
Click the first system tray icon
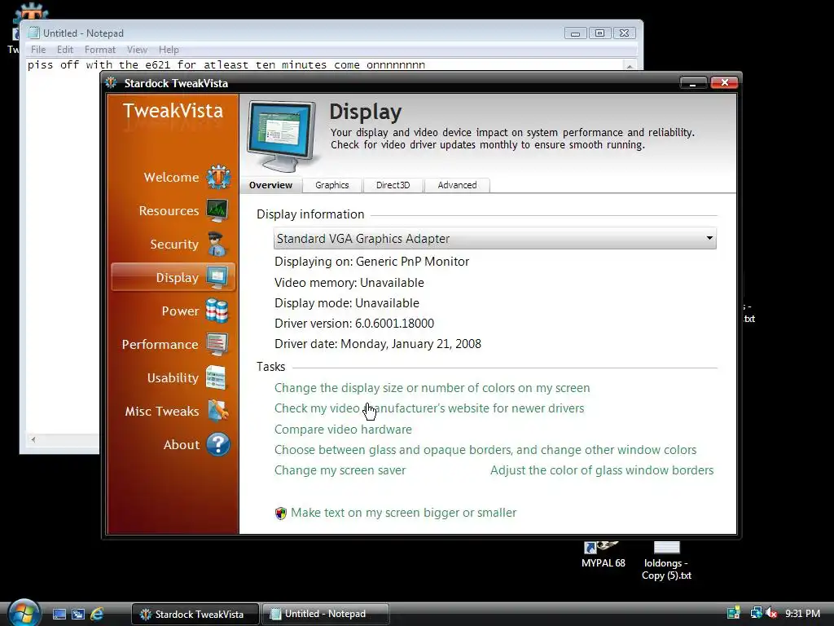(x=734, y=613)
